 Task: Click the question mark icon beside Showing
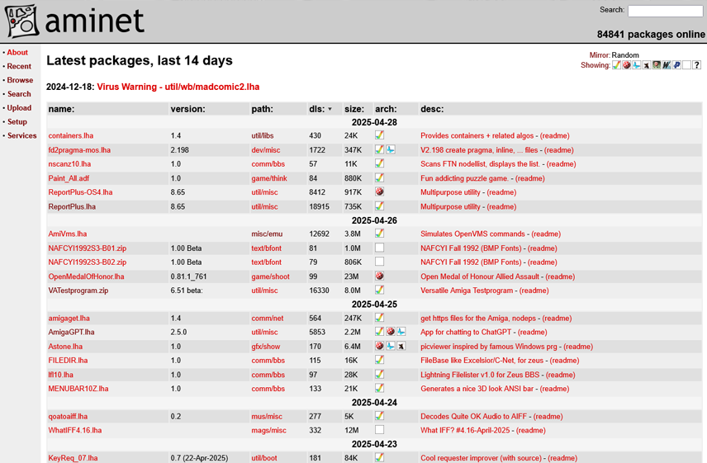696,65
